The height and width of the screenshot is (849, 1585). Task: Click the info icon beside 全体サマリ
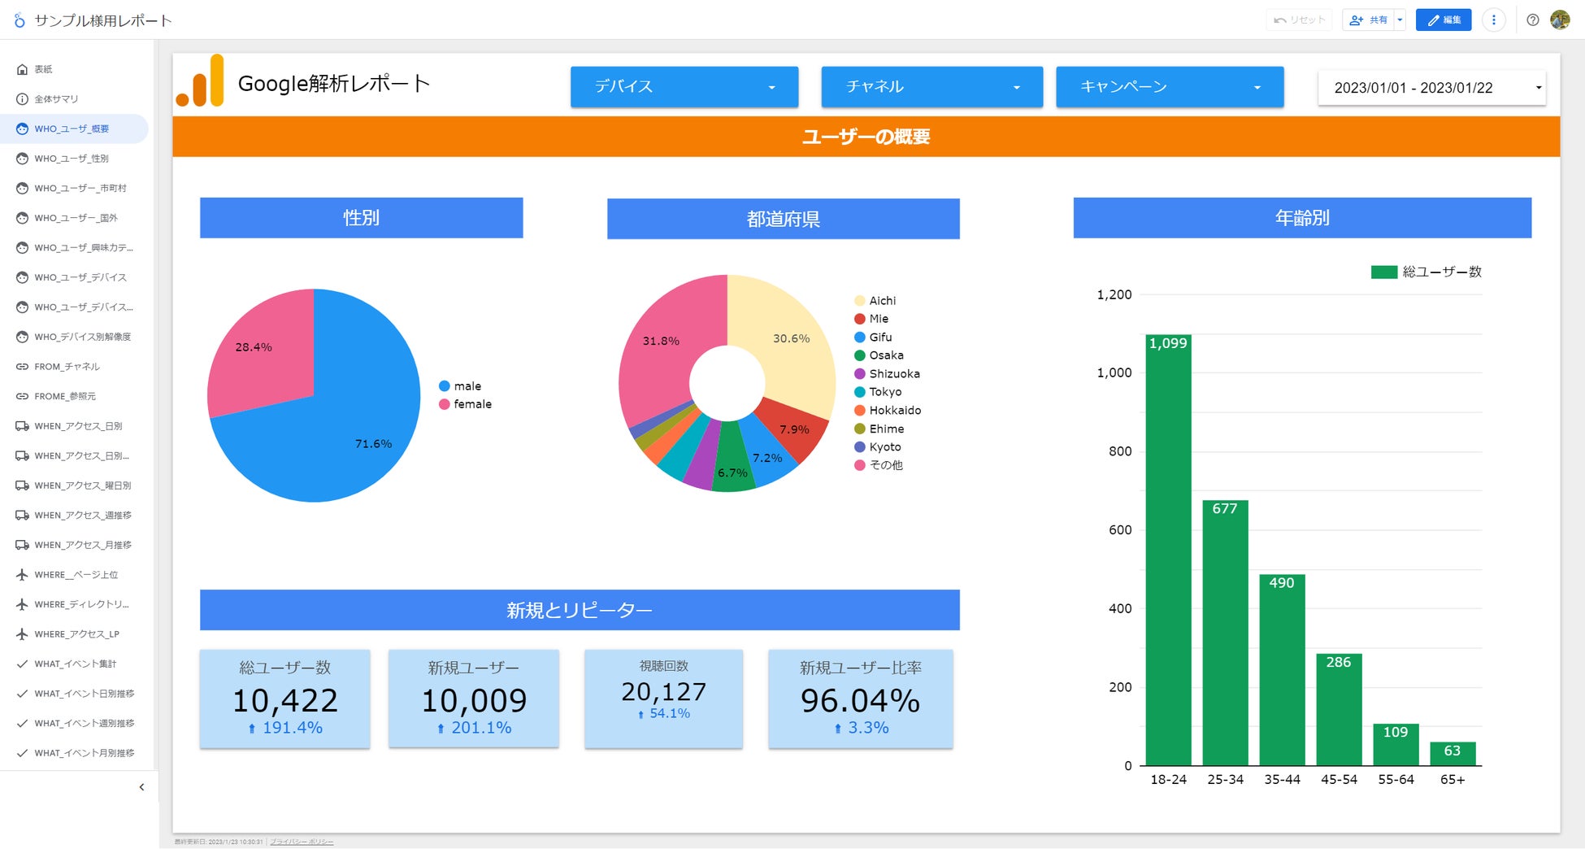click(23, 99)
